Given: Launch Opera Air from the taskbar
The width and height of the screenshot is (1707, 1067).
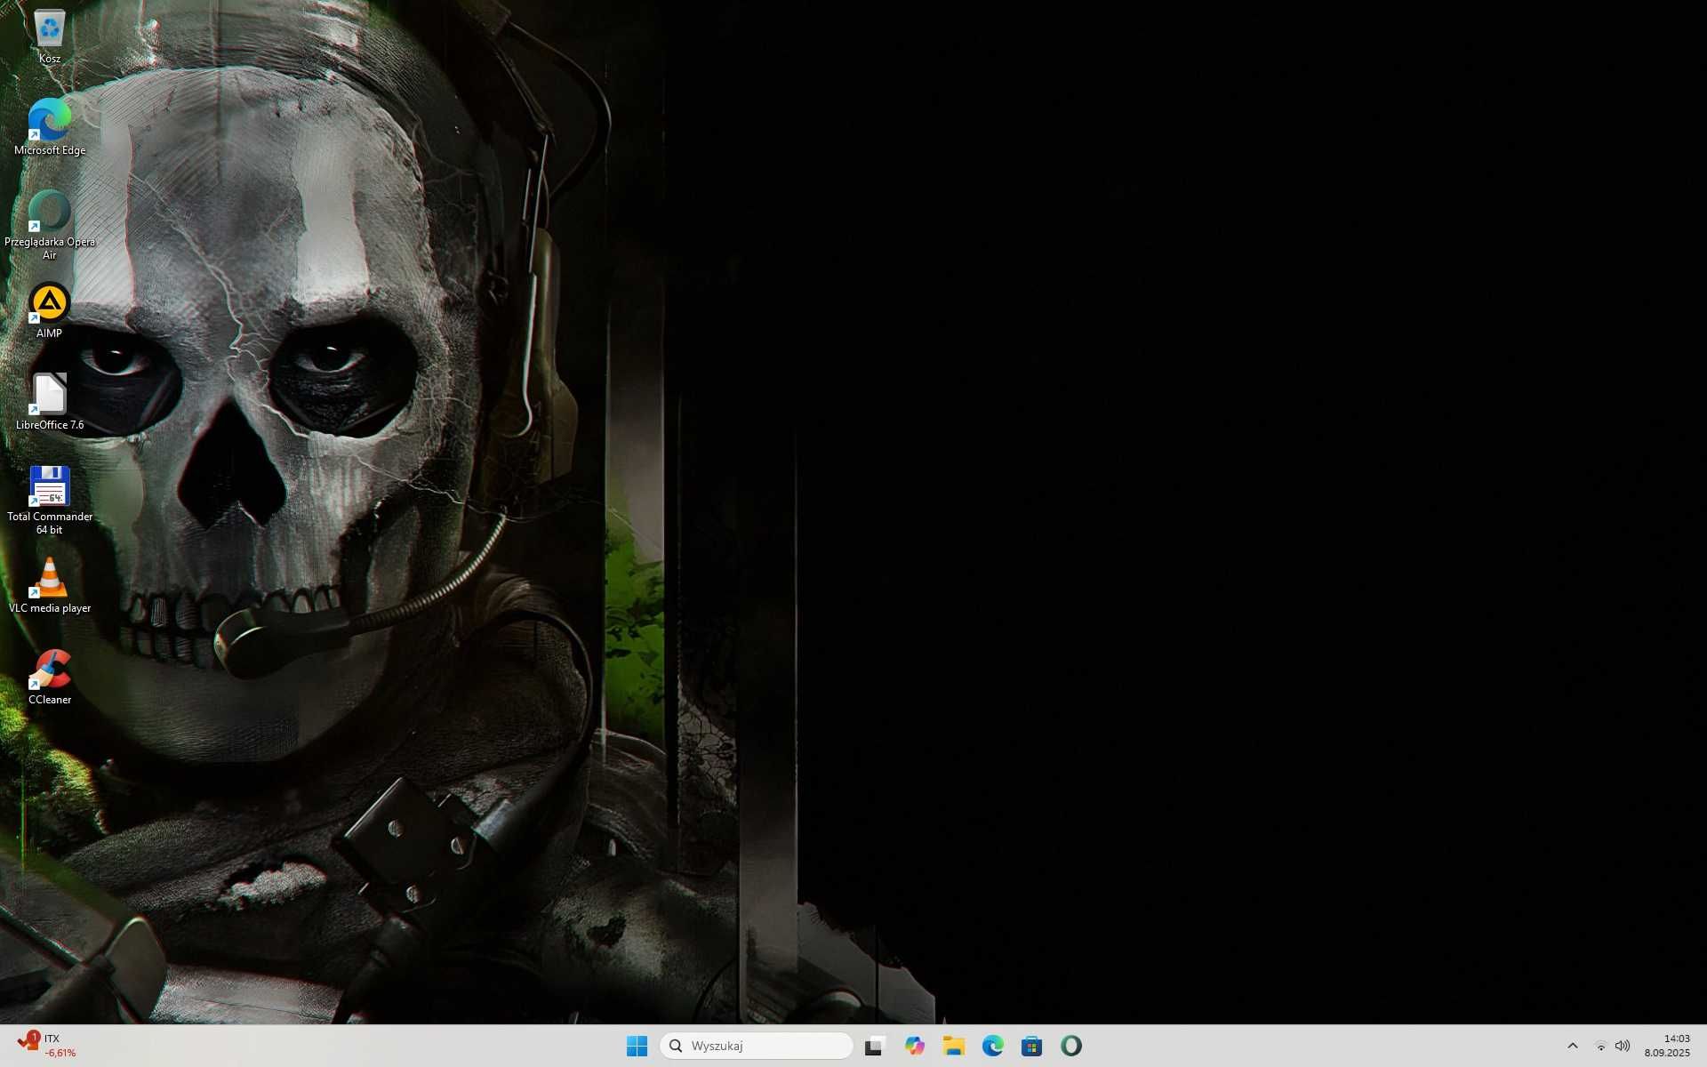Looking at the screenshot, I should tap(1071, 1046).
